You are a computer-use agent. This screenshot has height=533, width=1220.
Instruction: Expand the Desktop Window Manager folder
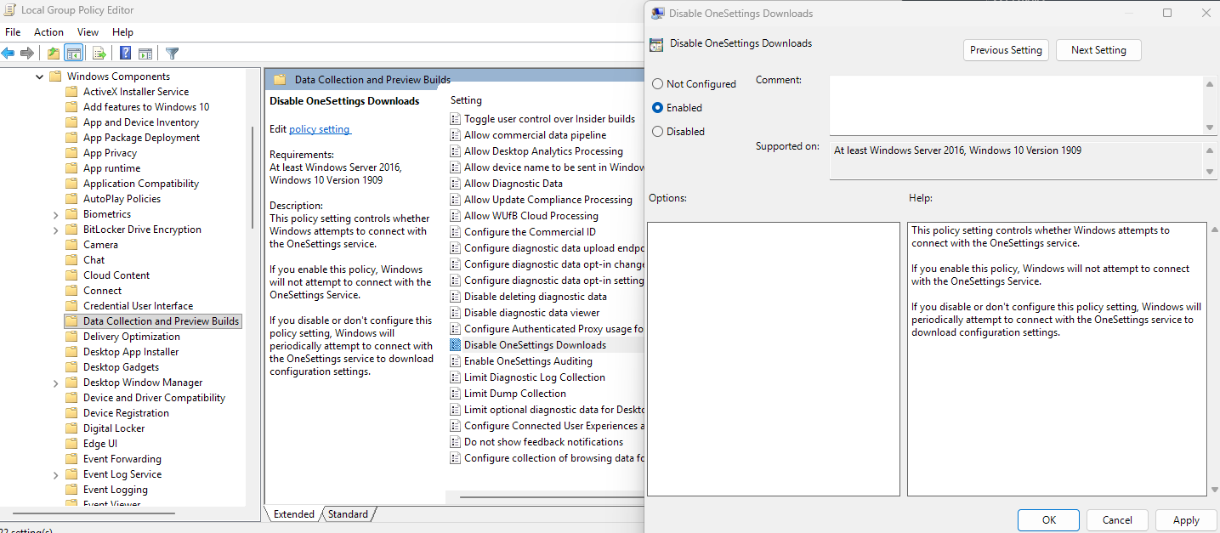[55, 383]
